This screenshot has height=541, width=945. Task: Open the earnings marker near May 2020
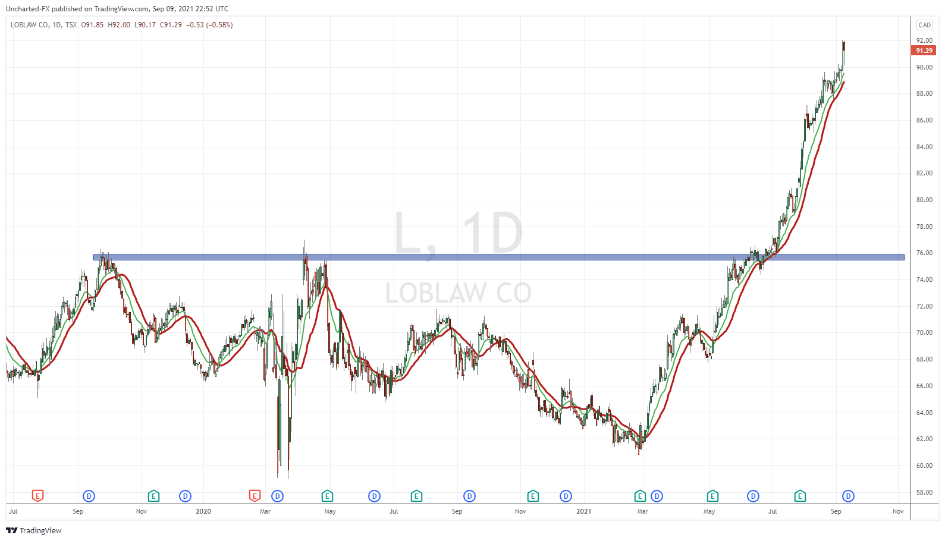point(327,495)
